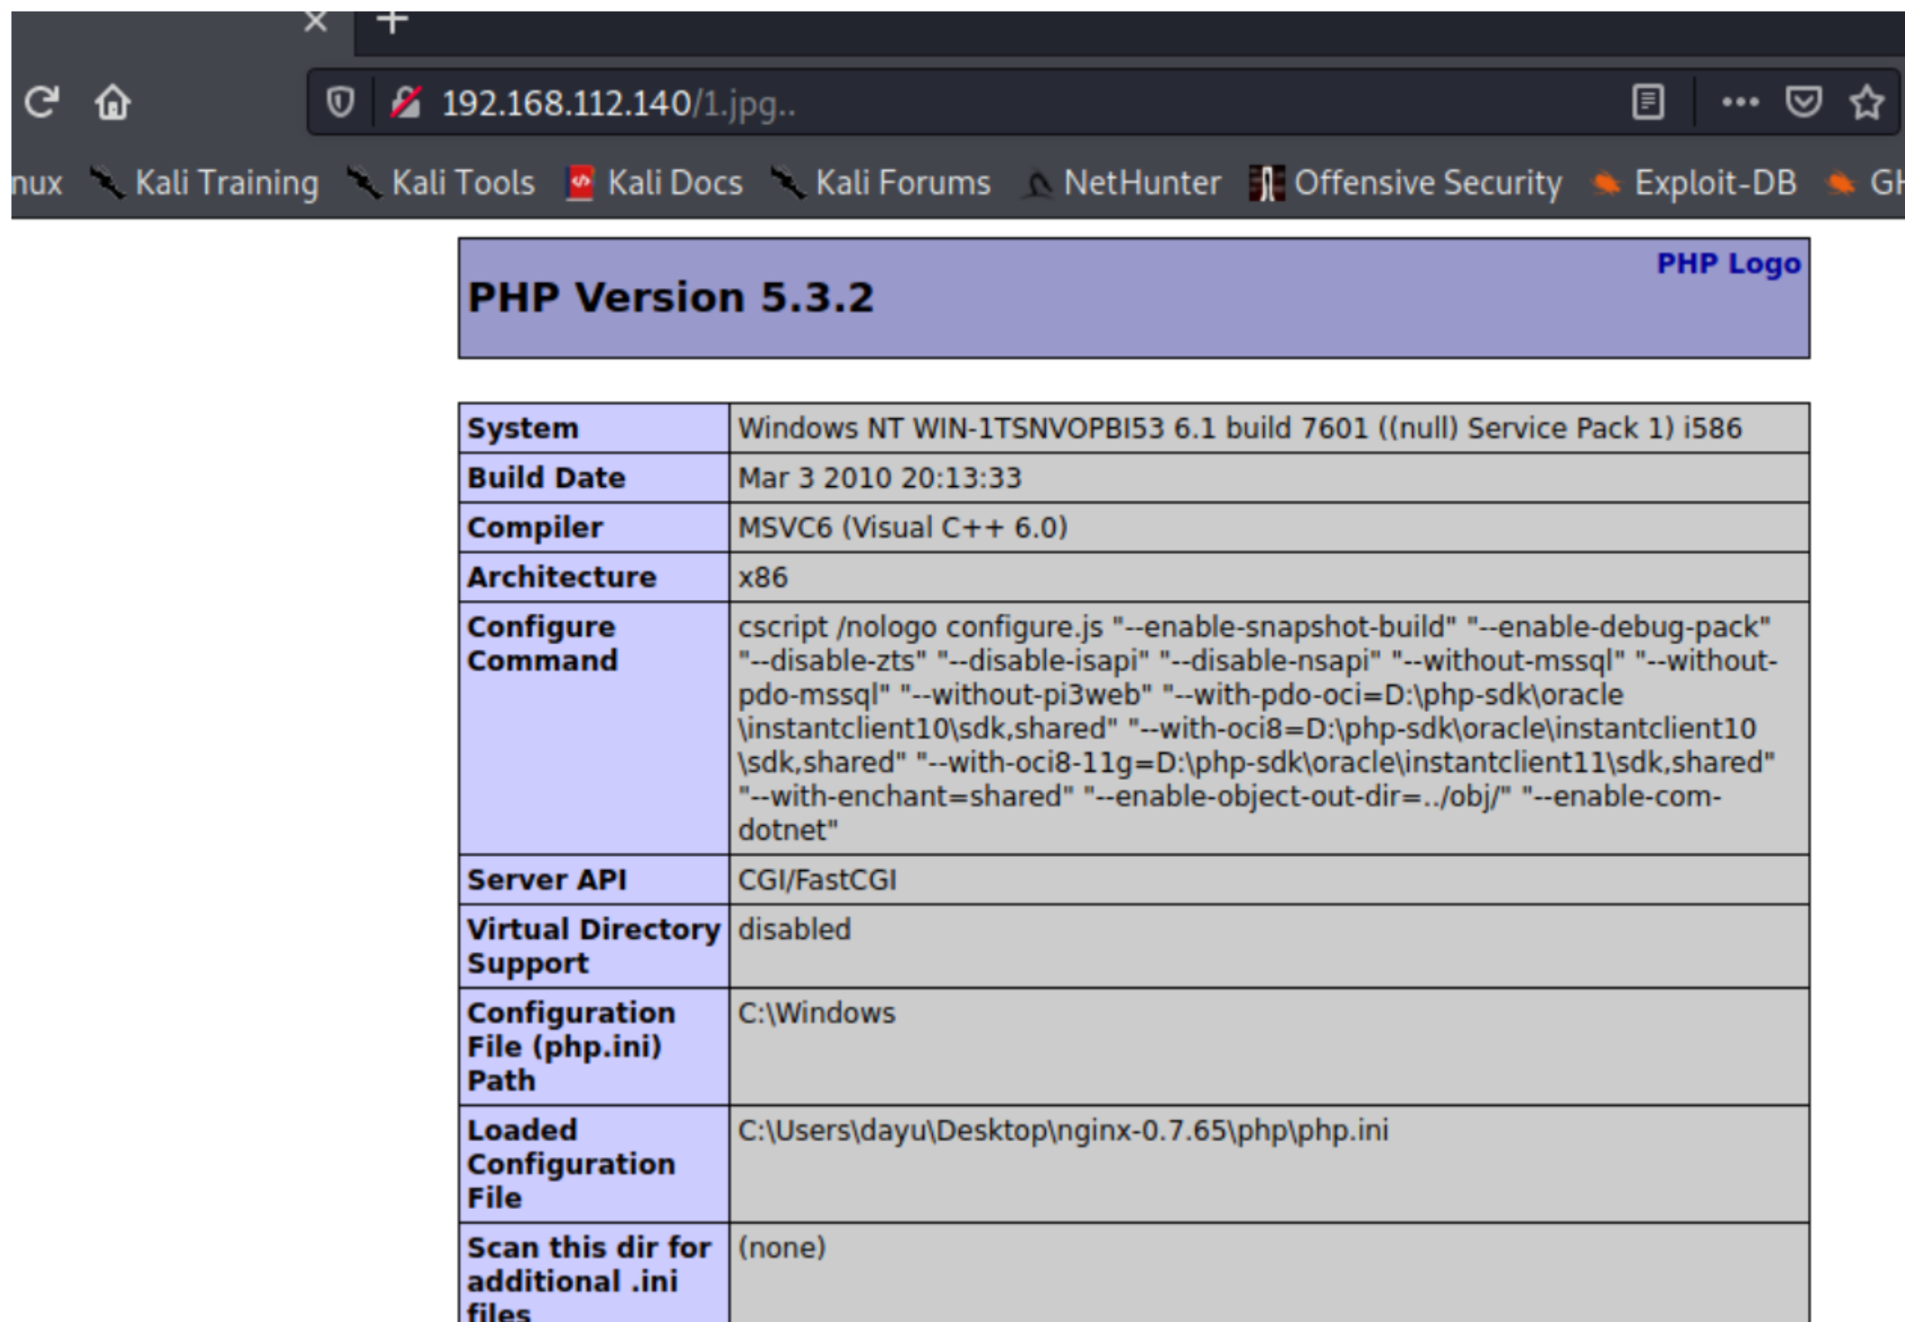Toggle reader view icon in address bar

tap(1647, 102)
